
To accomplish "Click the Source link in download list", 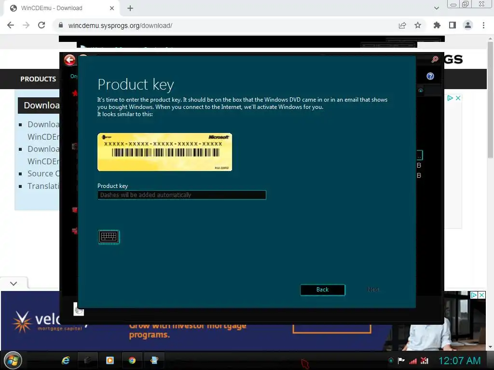I will 43,173.
